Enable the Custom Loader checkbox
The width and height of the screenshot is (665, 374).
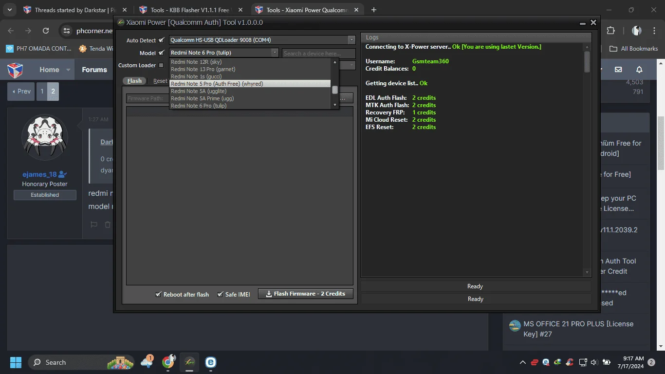coord(161,65)
